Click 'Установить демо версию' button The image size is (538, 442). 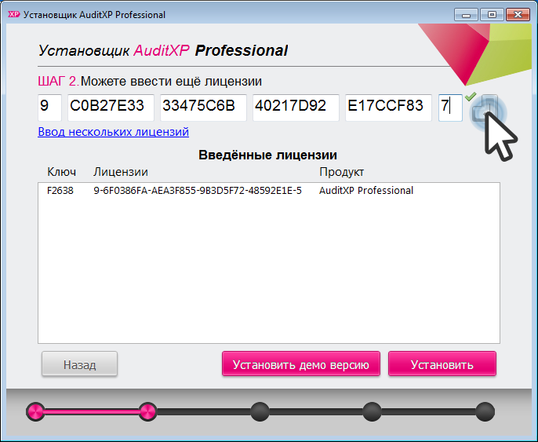(x=301, y=363)
